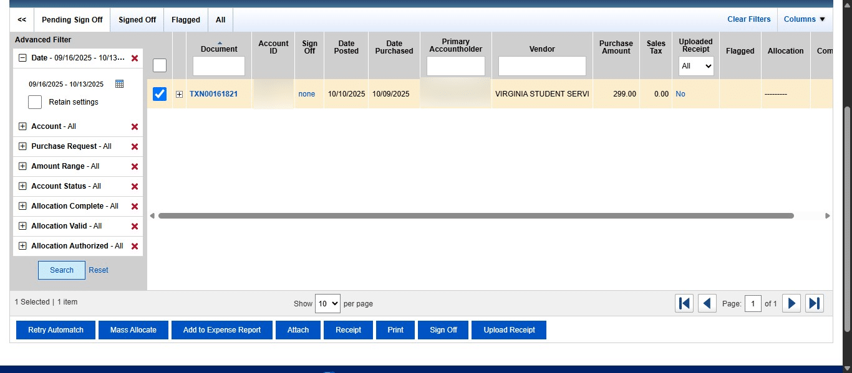Uncheck the TXN00161821 row checkbox

click(160, 94)
